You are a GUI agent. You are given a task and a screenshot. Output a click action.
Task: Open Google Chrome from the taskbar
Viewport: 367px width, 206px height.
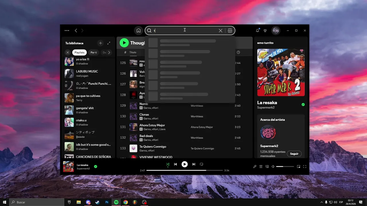point(126,202)
